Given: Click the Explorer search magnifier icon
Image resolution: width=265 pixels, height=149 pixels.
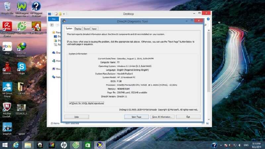Looking at the screenshot, I should [206, 25].
